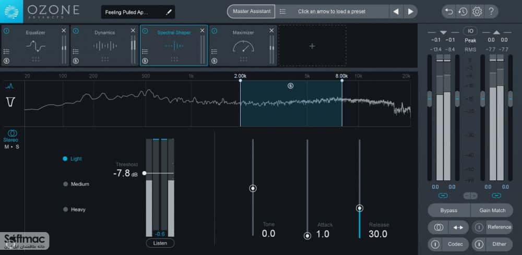Select Medium shaping mode
The width and height of the screenshot is (522, 255).
pyautogui.click(x=76, y=184)
